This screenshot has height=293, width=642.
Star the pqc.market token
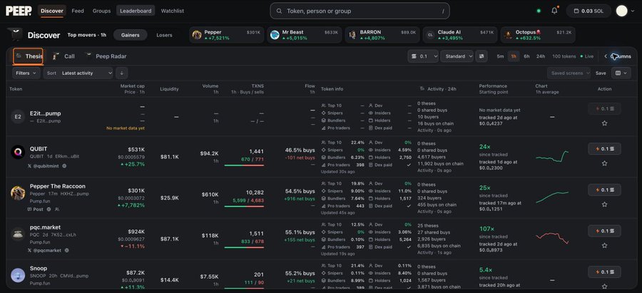[604, 245]
